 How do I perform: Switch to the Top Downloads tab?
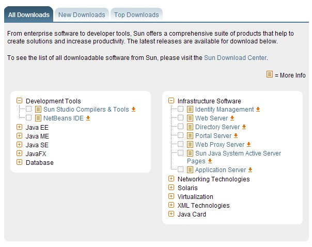point(136,15)
